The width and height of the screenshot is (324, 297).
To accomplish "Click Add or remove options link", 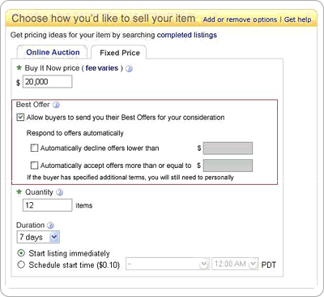I will point(240,19).
